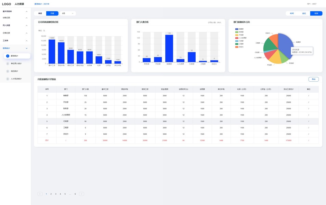This screenshot has height=205, width=326.
Task: Select step circle 2 beside 单位用人统计
Action: click(8, 64)
